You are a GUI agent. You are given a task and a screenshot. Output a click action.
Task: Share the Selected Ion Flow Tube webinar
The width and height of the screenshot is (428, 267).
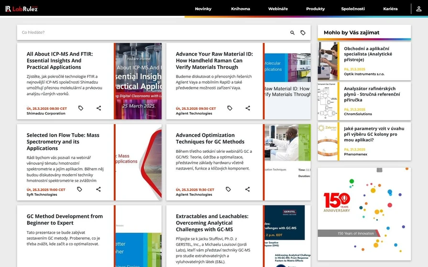click(x=99, y=190)
